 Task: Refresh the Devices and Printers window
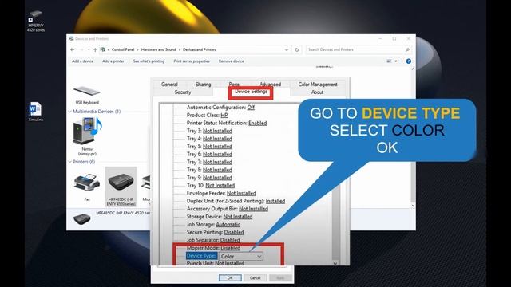click(x=296, y=49)
